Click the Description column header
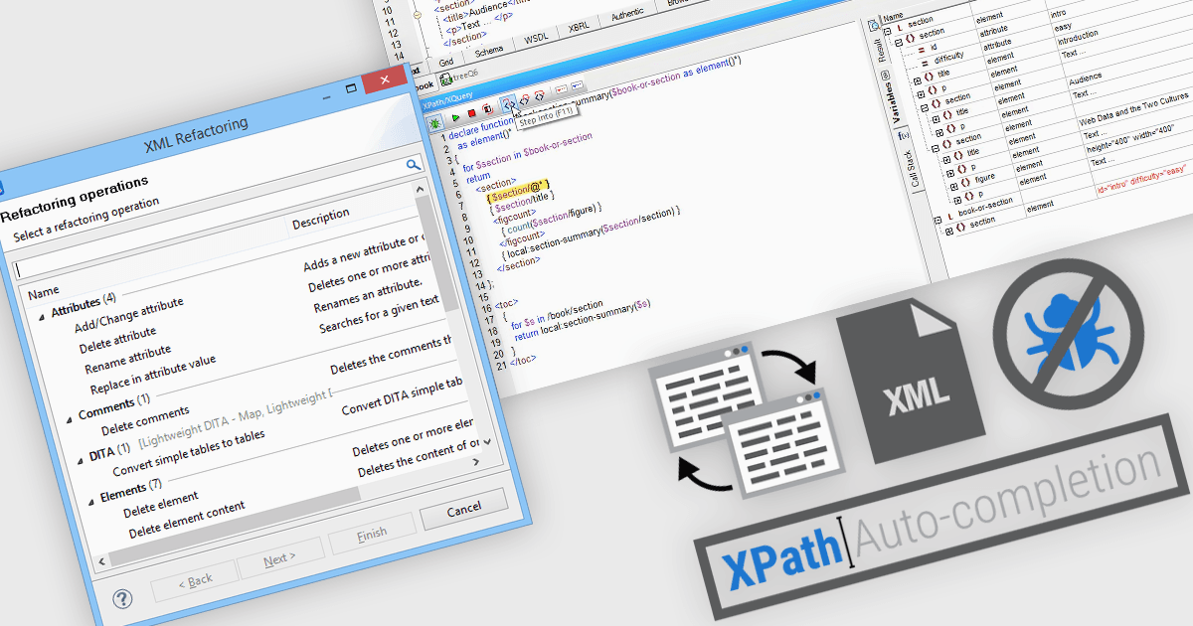The image size is (1193, 626). [x=320, y=219]
